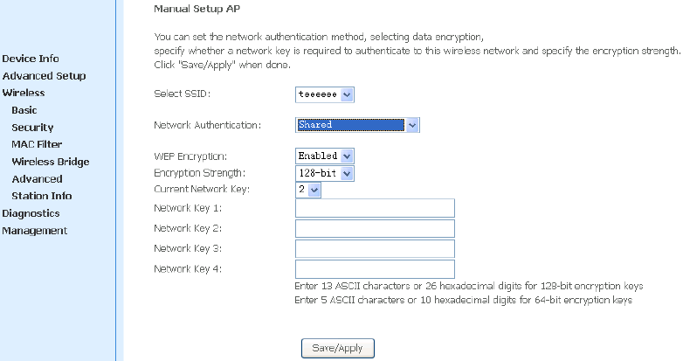Viewport: 683px width, 361px height.
Task: Navigate to the wireless Security page
Action: (x=32, y=128)
